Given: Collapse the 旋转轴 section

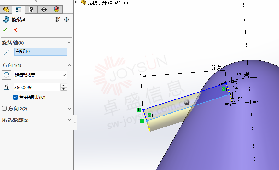Looking at the screenshot, I should pyautogui.click(x=69, y=42).
